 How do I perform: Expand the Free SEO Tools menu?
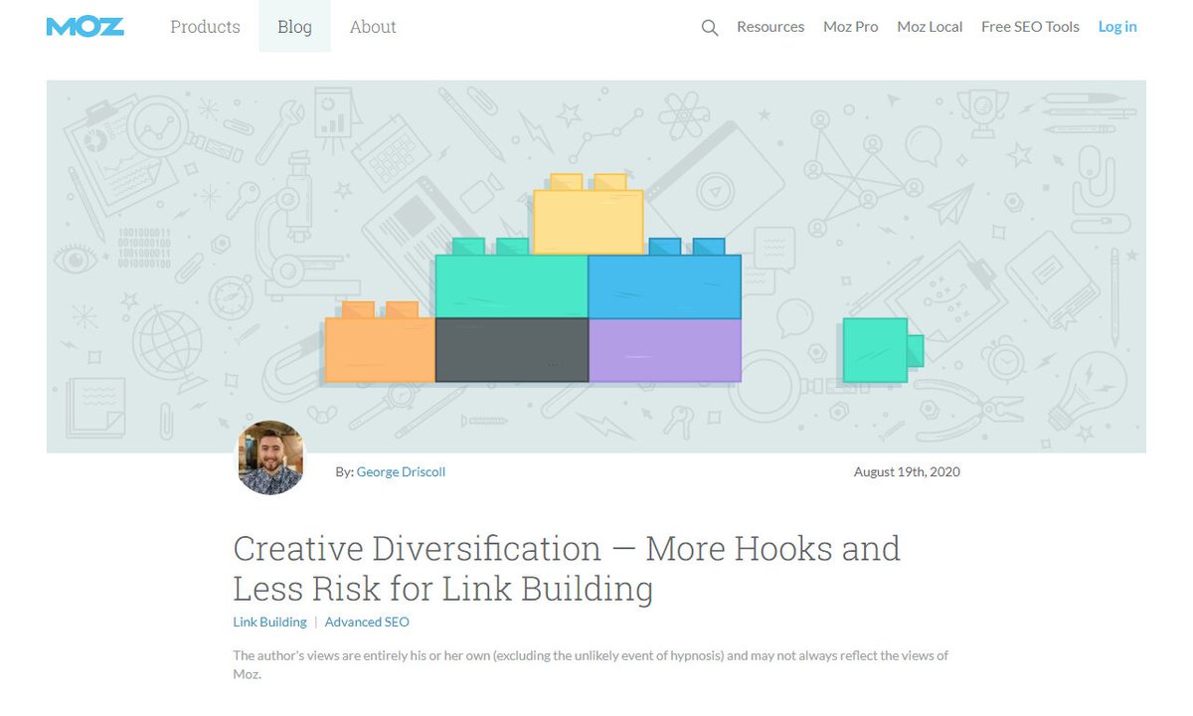[1030, 27]
